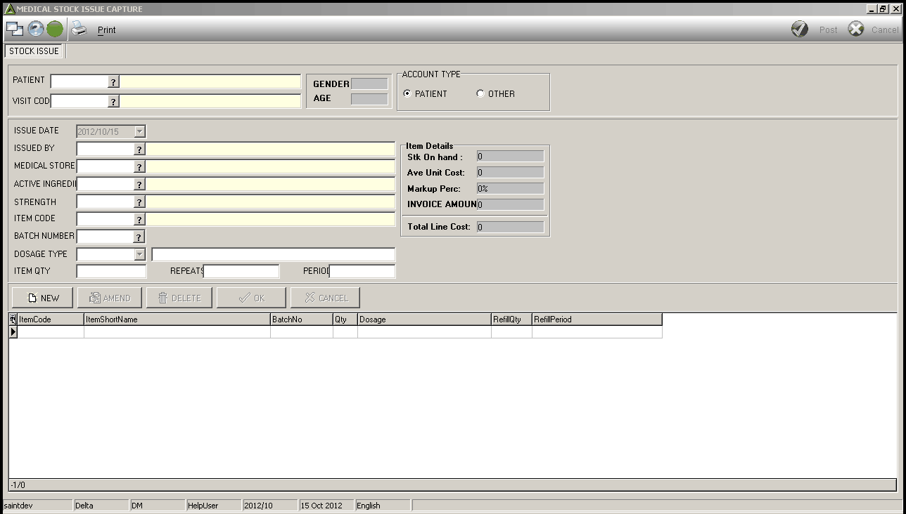The image size is (906, 514).
Task: Open the ITEM CODE lookup question mark button
Action: click(139, 220)
